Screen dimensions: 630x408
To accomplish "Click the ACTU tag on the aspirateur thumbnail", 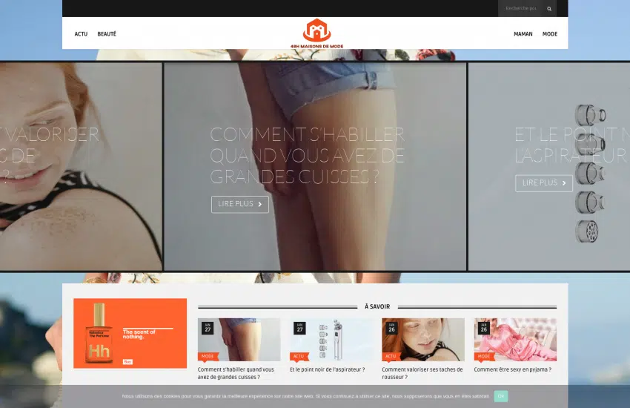I will click(x=299, y=356).
